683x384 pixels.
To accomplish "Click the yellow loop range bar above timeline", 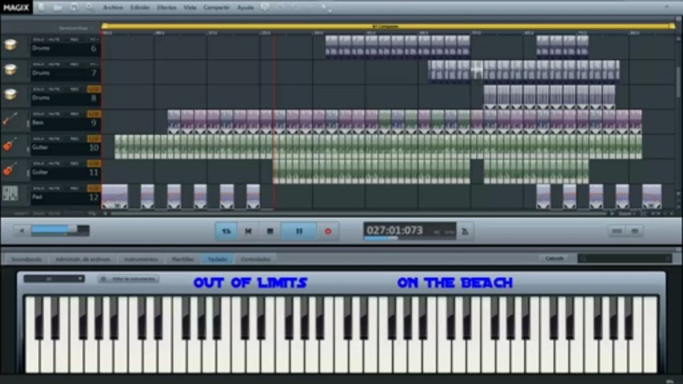I will 388,26.
